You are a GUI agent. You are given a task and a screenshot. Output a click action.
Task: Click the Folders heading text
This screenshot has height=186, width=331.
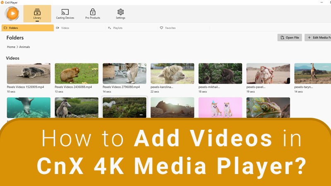(x=15, y=38)
